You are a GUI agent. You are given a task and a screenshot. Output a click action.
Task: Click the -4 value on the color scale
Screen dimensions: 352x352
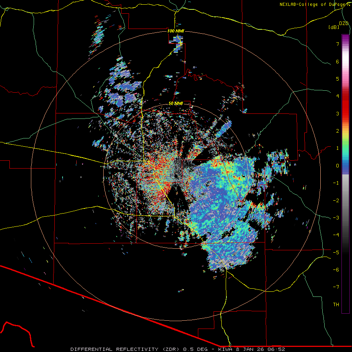point(336,235)
